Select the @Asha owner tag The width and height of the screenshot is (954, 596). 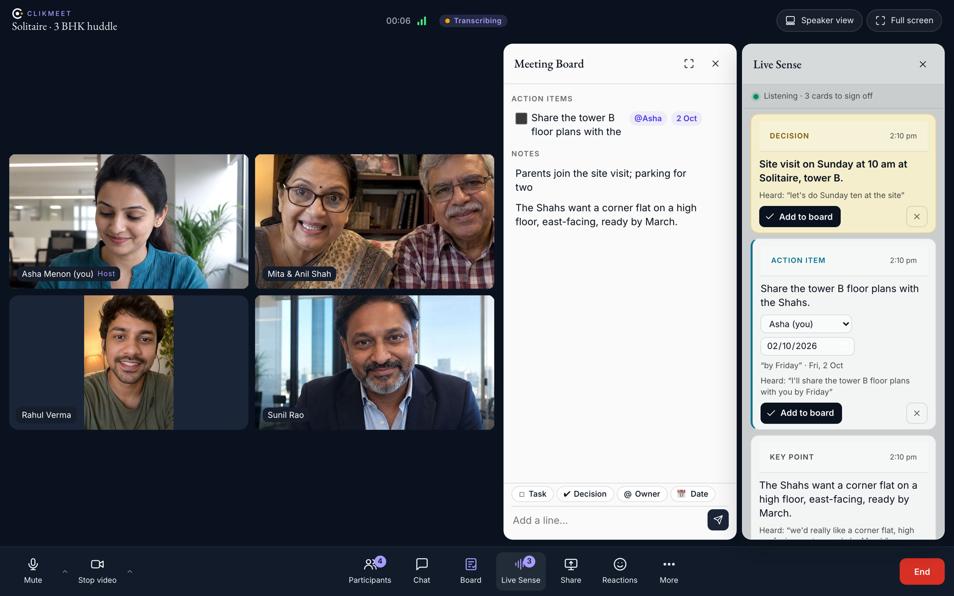click(x=648, y=118)
